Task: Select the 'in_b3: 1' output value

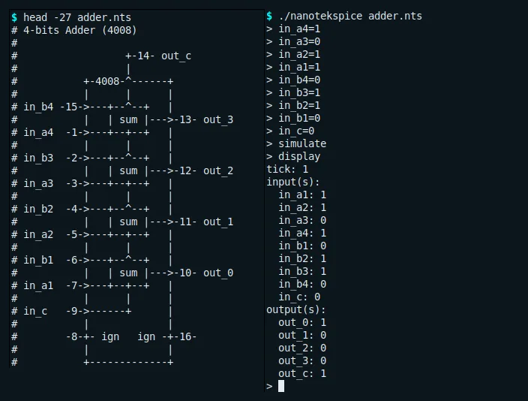Action: pos(302,272)
